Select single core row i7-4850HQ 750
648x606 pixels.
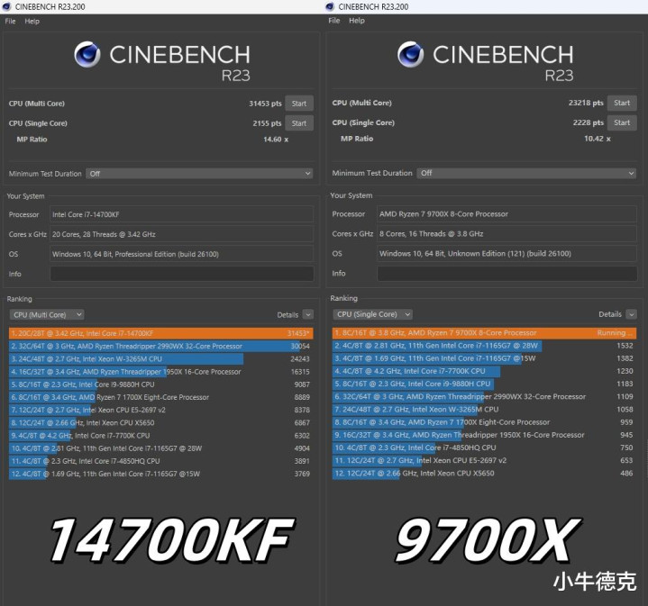pyautogui.click(x=484, y=448)
